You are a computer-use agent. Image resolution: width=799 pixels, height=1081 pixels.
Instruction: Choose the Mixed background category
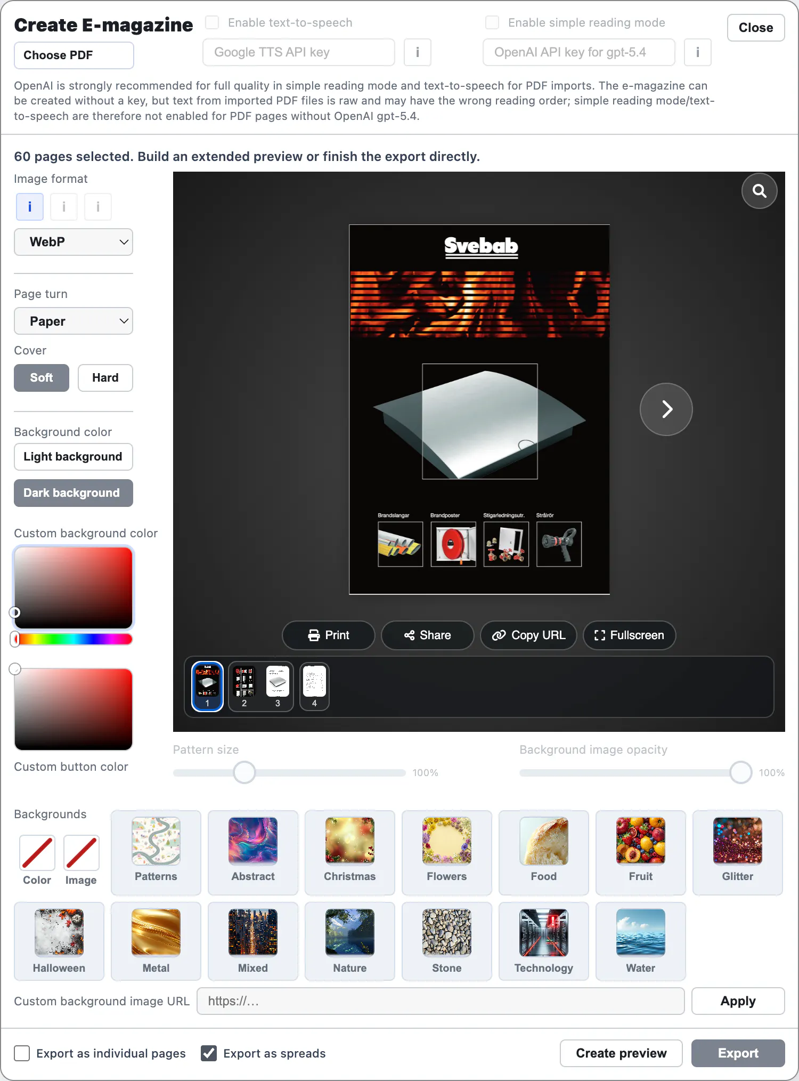pyautogui.click(x=253, y=941)
